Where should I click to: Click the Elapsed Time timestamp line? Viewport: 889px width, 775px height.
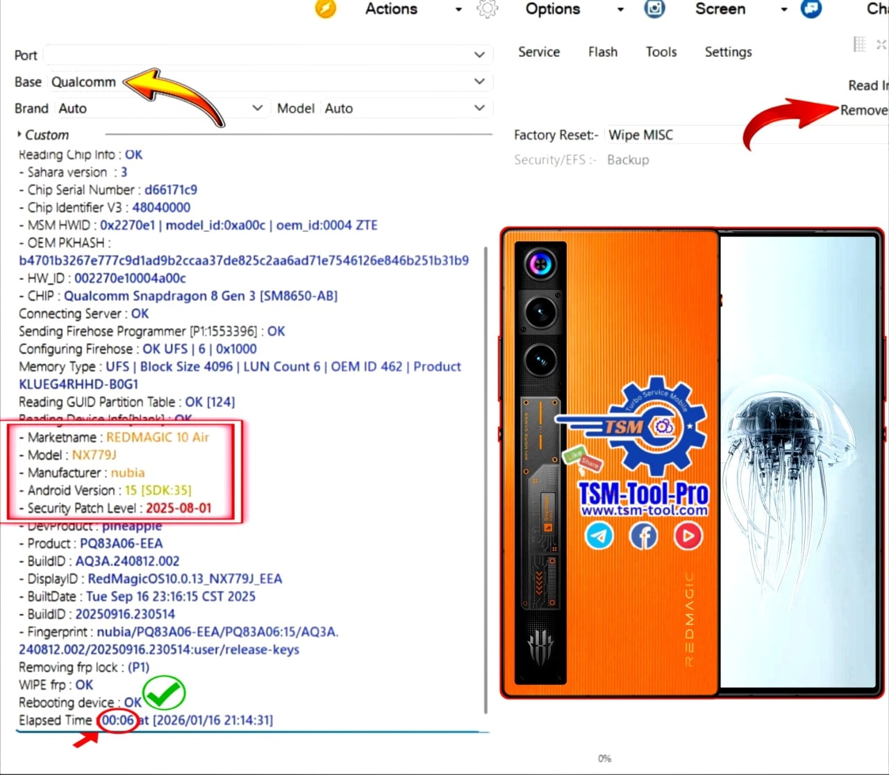coord(146,720)
